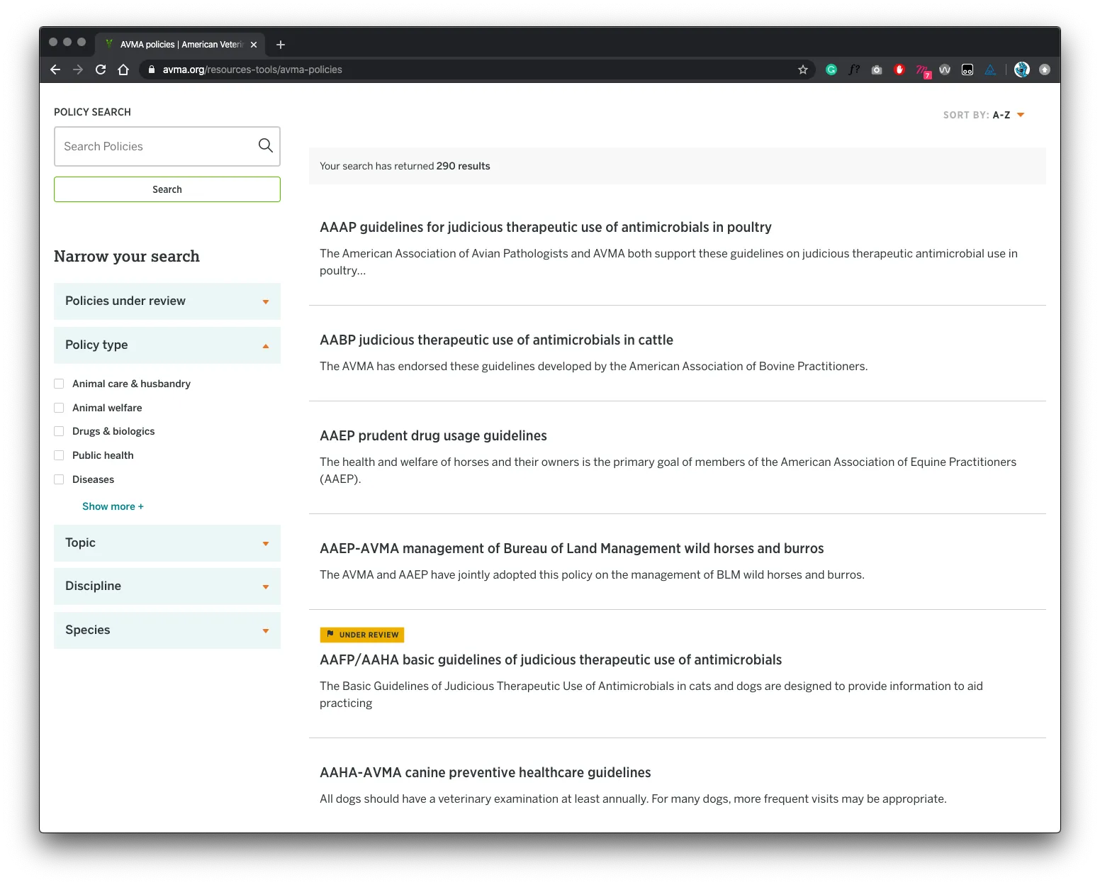Image resolution: width=1100 pixels, height=885 pixels.
Task: Expand Policies under review filter
Action: [x=167, y=301]
